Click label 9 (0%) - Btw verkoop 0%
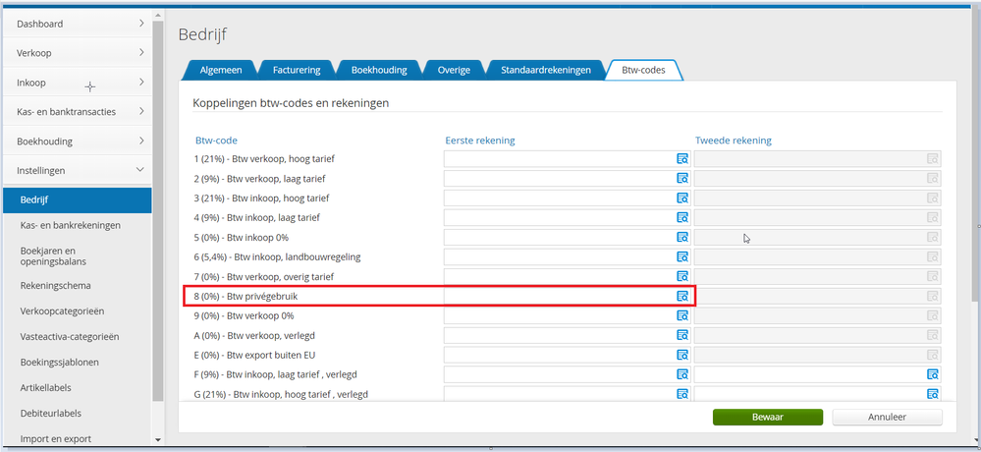 244,315
